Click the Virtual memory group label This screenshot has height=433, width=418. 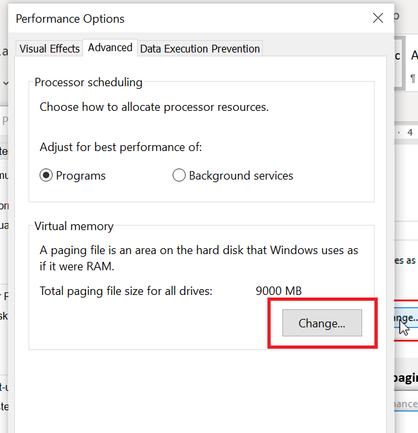74,226
